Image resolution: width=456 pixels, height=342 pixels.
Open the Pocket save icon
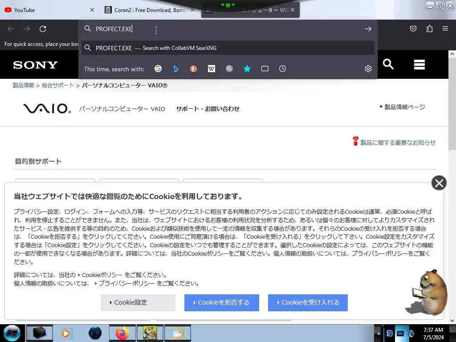coord(413,28)
